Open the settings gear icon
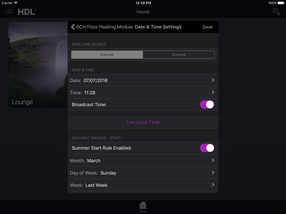 [x=276, y=11]
